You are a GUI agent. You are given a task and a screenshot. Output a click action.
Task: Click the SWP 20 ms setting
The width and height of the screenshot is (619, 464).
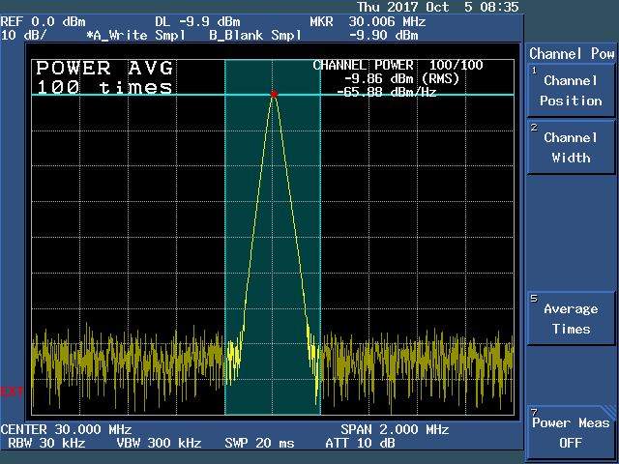[260, 443]
